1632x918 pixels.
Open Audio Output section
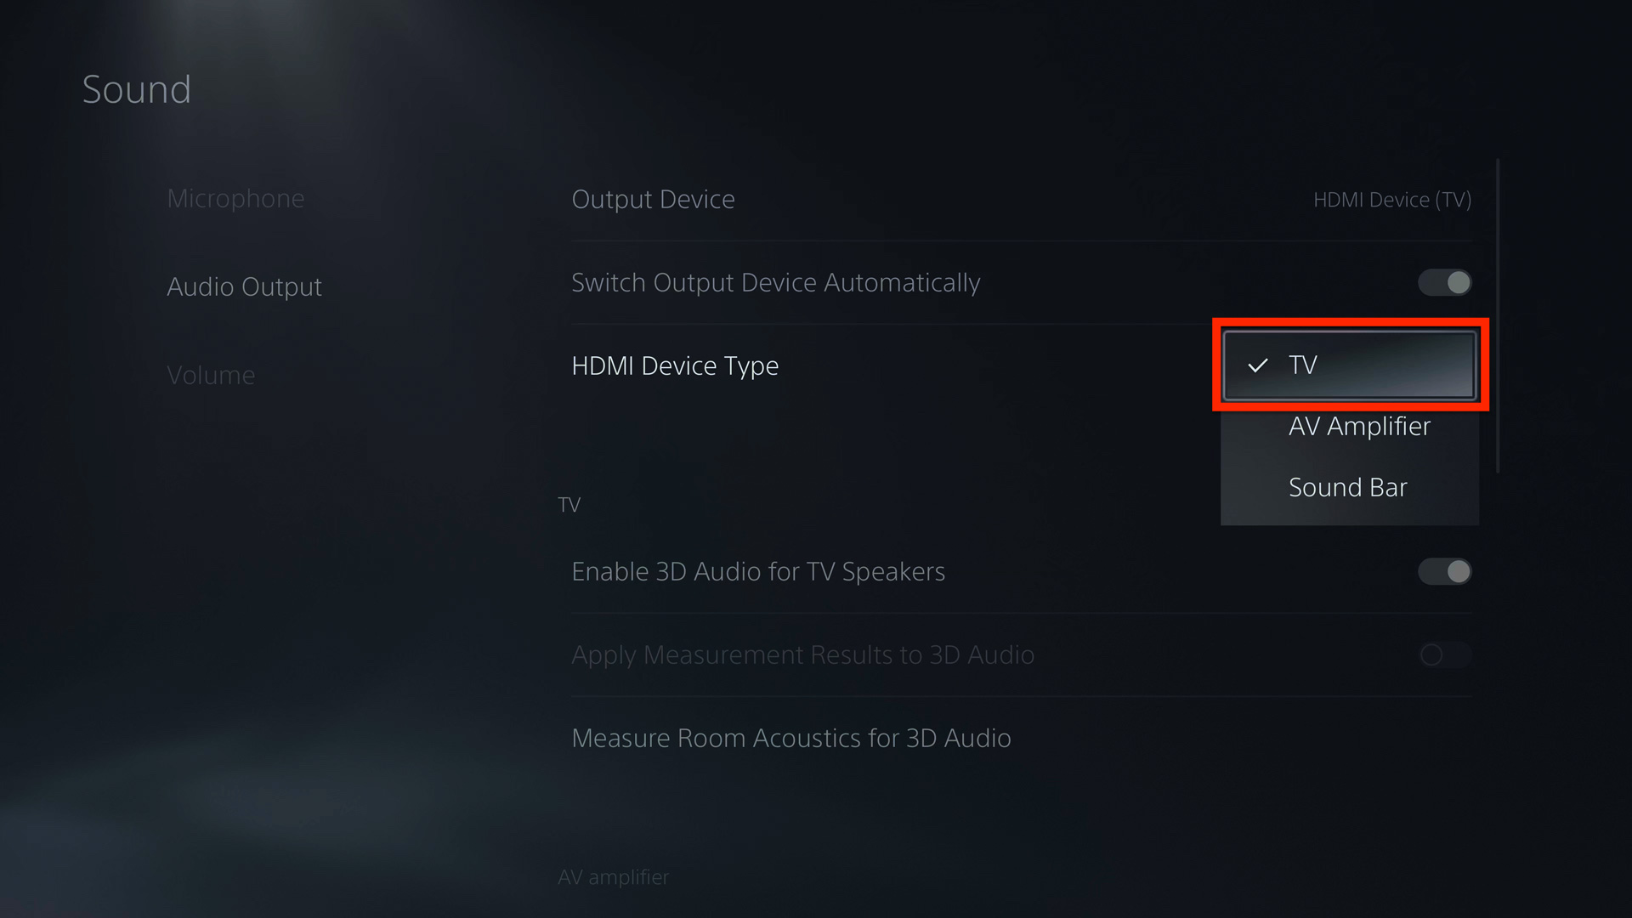tap(243, 286)
